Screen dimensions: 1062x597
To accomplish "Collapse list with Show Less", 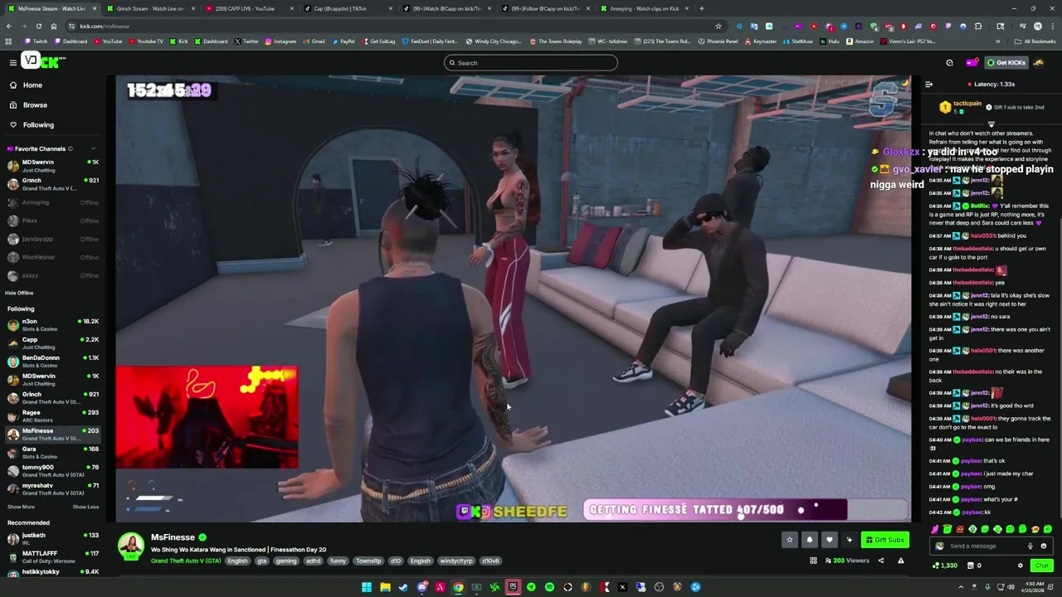I will click(85, 507).
